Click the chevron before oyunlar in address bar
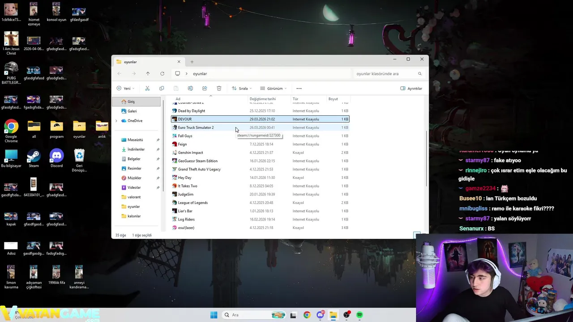 click(187, 73)
